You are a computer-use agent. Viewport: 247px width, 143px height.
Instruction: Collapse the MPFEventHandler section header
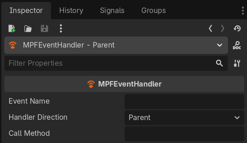pos(125,84)
